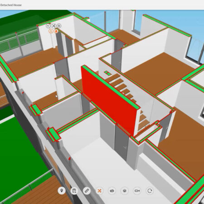Image resolution: width=204 pixels, height=204 pixels.
Task: Open the clipboard notes tool
Action: click(74, 191)
